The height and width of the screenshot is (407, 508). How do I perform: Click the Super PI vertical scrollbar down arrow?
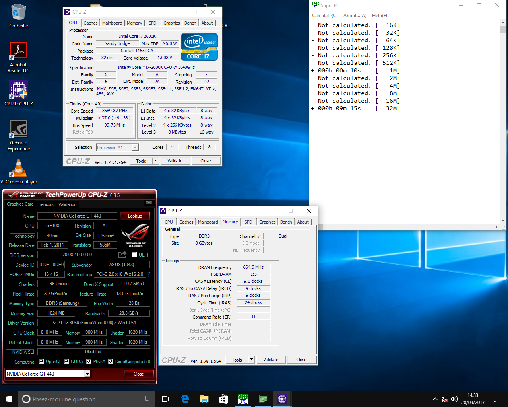tap(503, 220)
